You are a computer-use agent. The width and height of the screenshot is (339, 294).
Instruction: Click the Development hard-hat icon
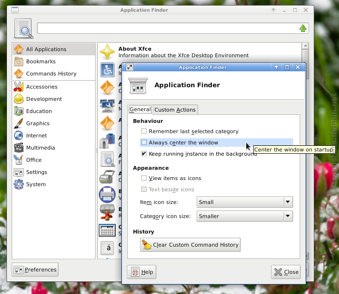(x=19, y=99)
